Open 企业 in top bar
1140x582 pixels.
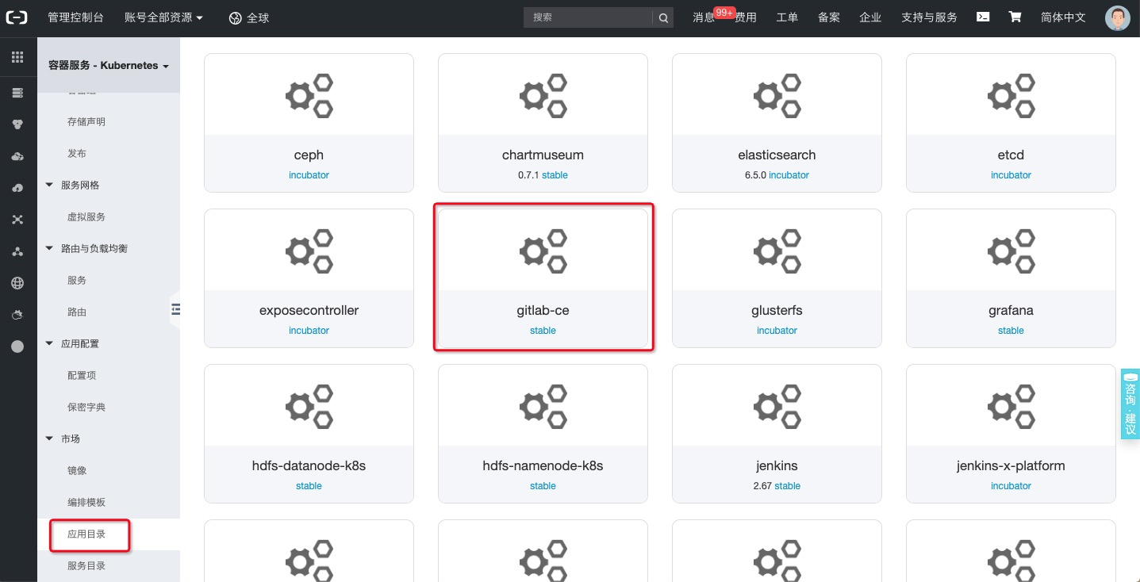(x=870, y=17)
